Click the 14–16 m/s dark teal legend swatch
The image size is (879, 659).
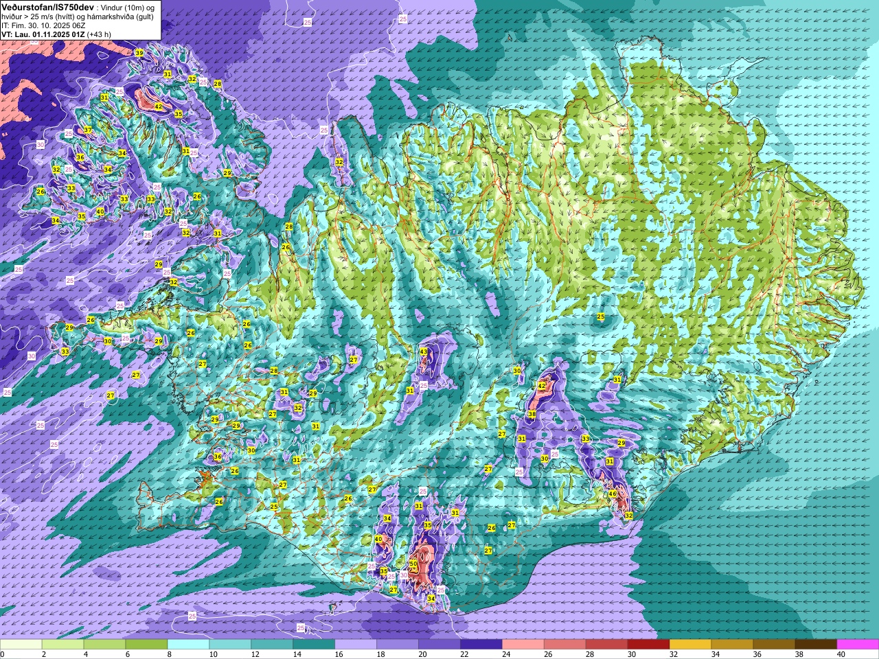point(314,645)
